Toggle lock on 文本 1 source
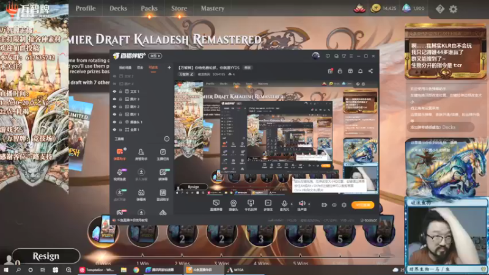Screen dimensions: 489x275 point(120,91)
